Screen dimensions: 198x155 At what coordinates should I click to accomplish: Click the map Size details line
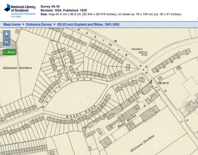[x=111, y=14]
